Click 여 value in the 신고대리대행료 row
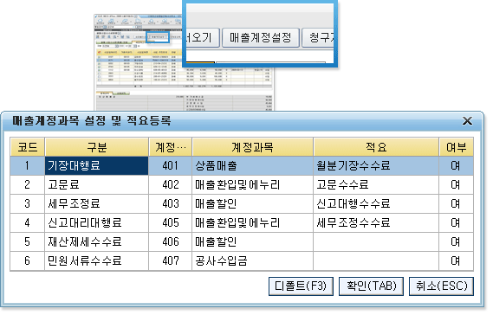Screen dimensions: 493x315 coord(457,223)
